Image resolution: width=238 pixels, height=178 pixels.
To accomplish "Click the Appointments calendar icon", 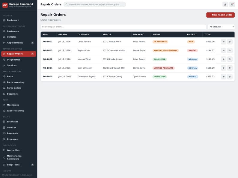I will (x=4, y=43).
